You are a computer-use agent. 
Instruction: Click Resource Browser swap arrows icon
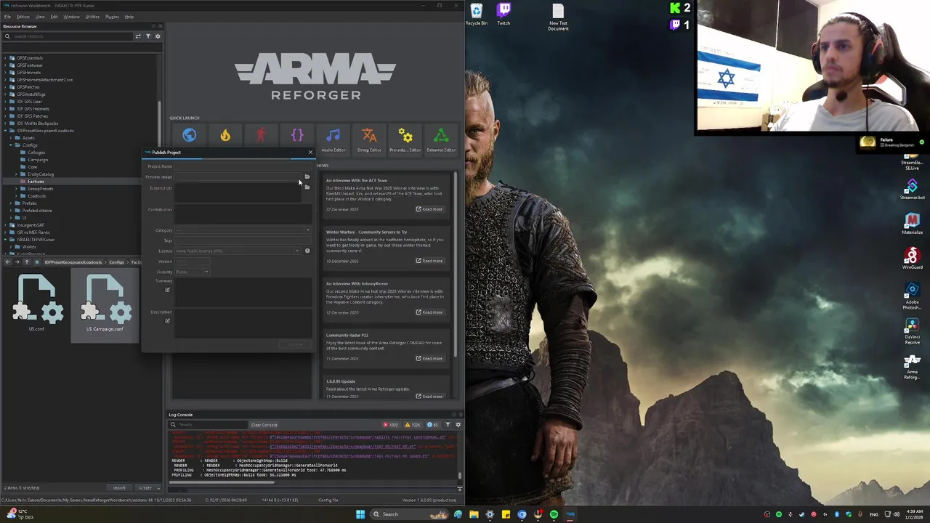point(138,36)
